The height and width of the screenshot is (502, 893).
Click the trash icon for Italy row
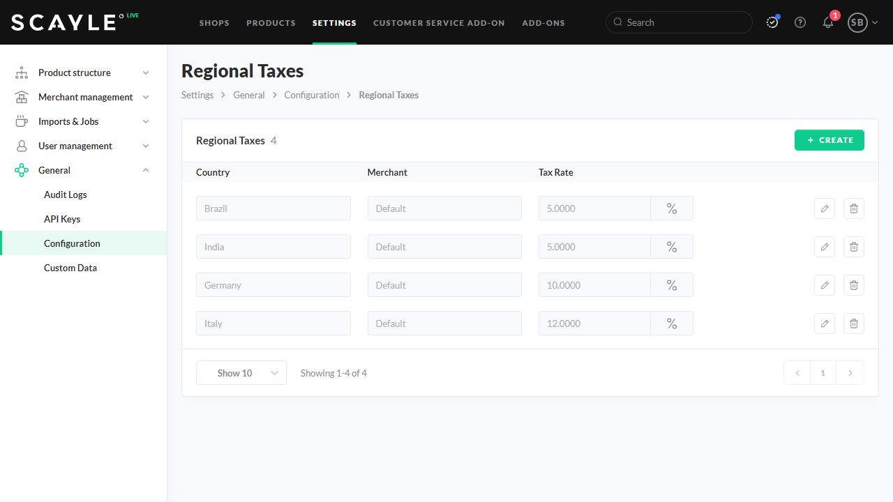(x=853, y=324)
